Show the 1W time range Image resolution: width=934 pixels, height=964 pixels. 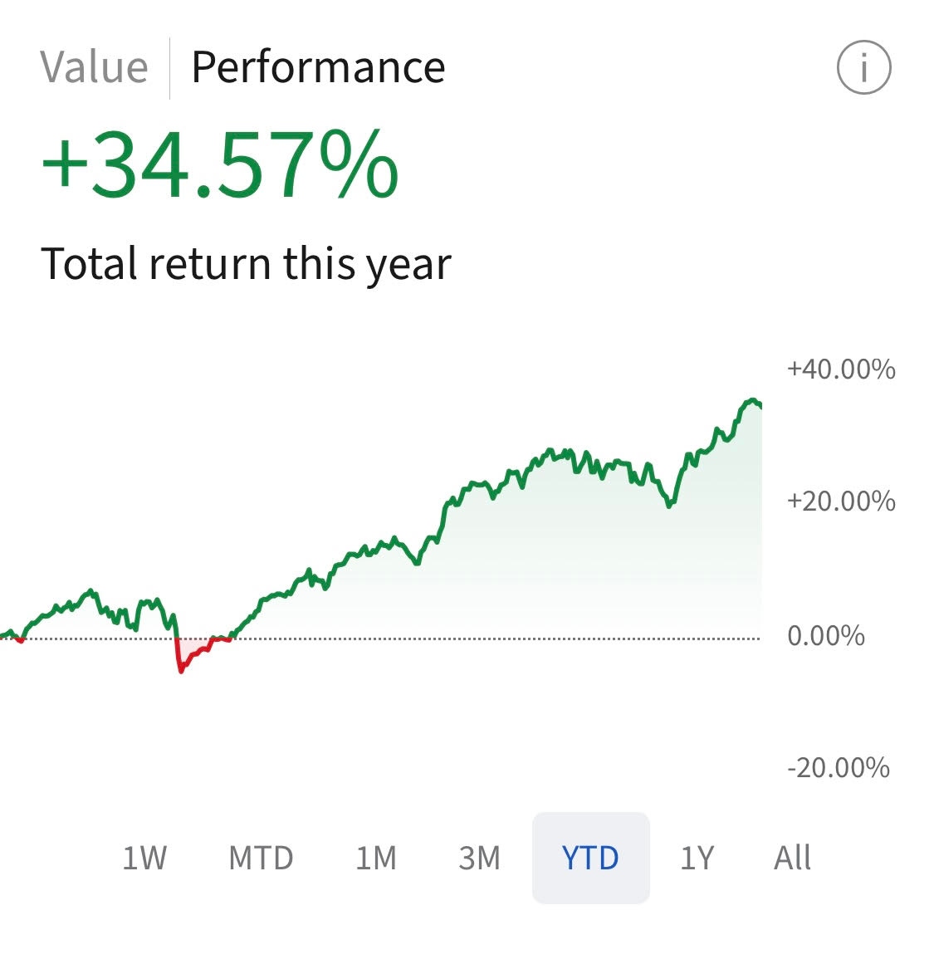pyautogui.click(x=144, y=857)
